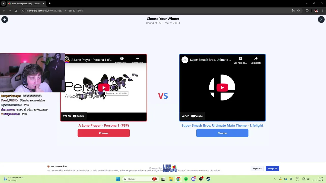Viewport: 326px width, 183px height.
Task: Reject all cookies
Action: tap(257, 169)
